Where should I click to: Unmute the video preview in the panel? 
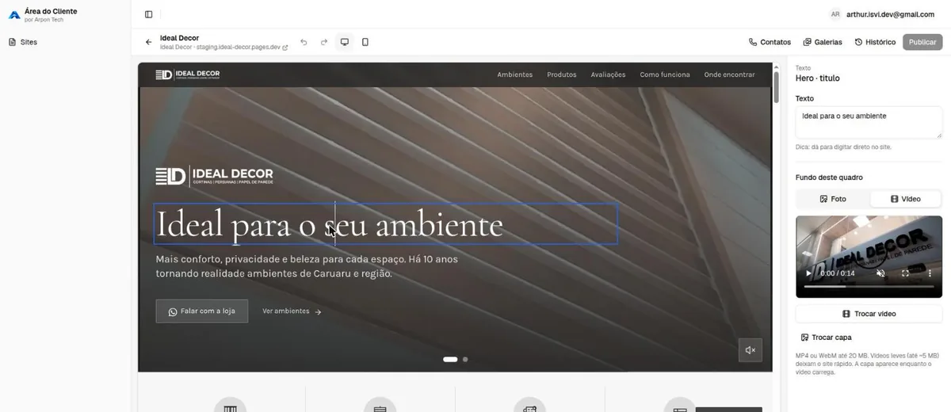pyautogui.click(x=880, y=273)
